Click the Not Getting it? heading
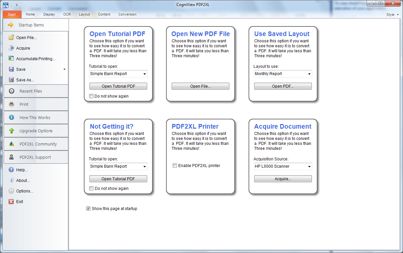 112,126
